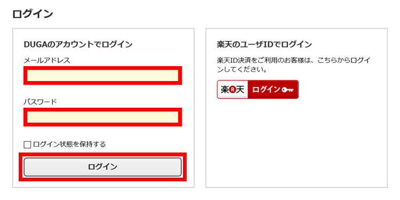Screen dimensions: 400x200
Task: Click the 楽天 logo part of the button
Action: click(233, 90)
